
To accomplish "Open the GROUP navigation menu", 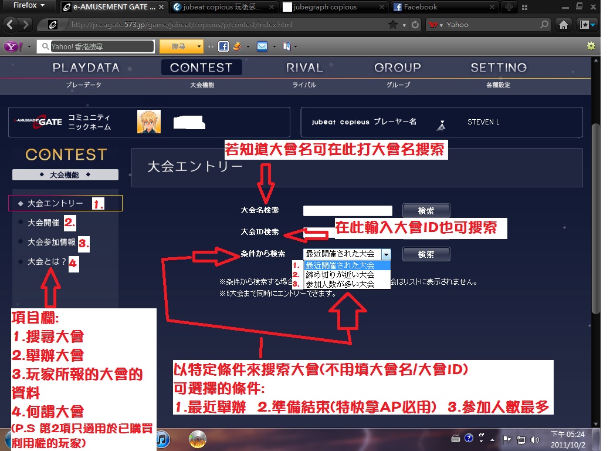I will pos(398,68).
